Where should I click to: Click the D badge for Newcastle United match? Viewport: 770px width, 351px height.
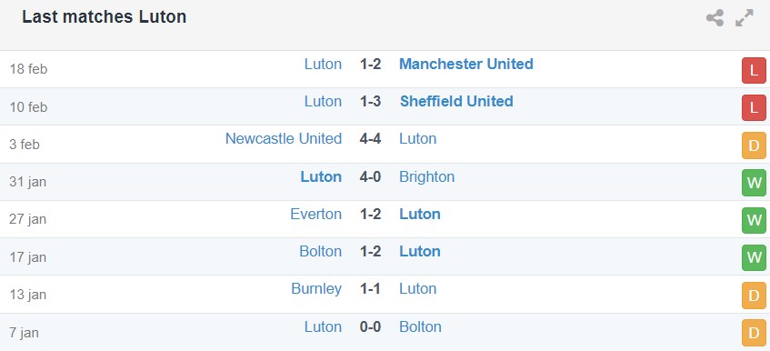point(754,145)
